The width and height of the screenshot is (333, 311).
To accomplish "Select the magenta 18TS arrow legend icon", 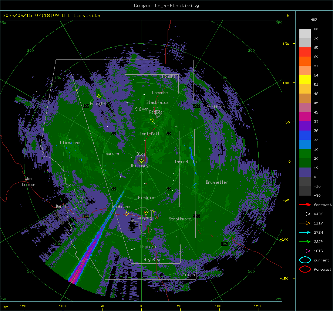I will (305, 251).
